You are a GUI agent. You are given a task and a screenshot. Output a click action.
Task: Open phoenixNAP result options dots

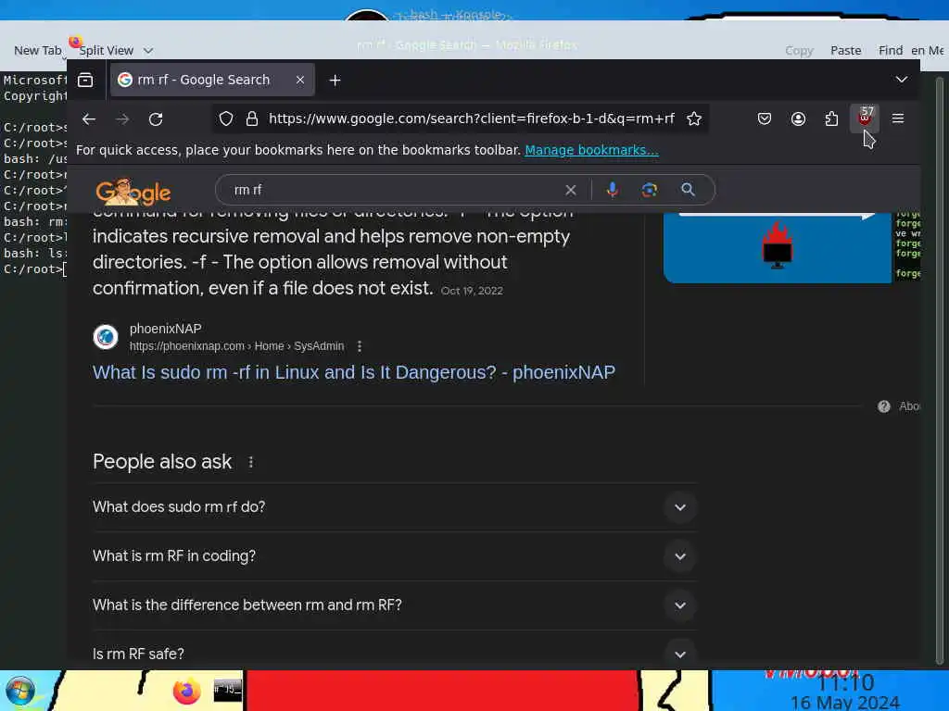360,346
